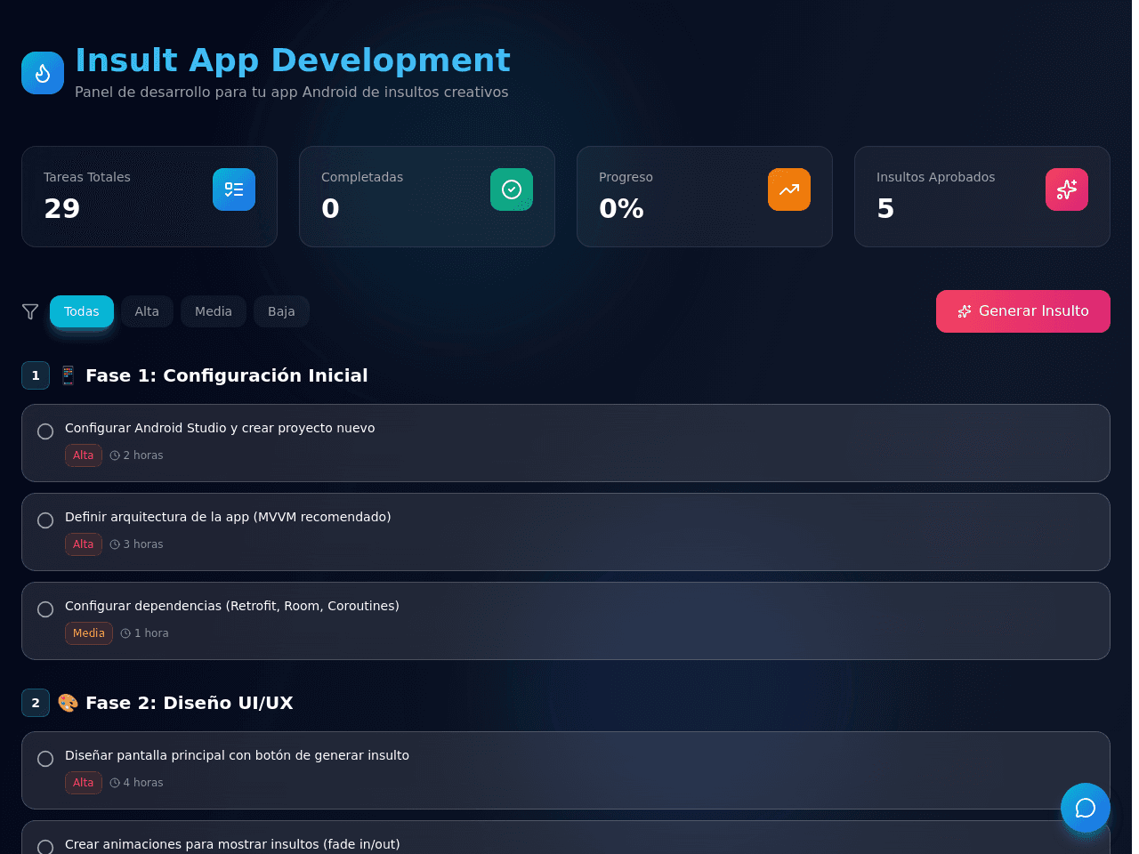Click the filter funnel icon
Viewport: 1139px width, 854px height.
click(x=30, y=311)
